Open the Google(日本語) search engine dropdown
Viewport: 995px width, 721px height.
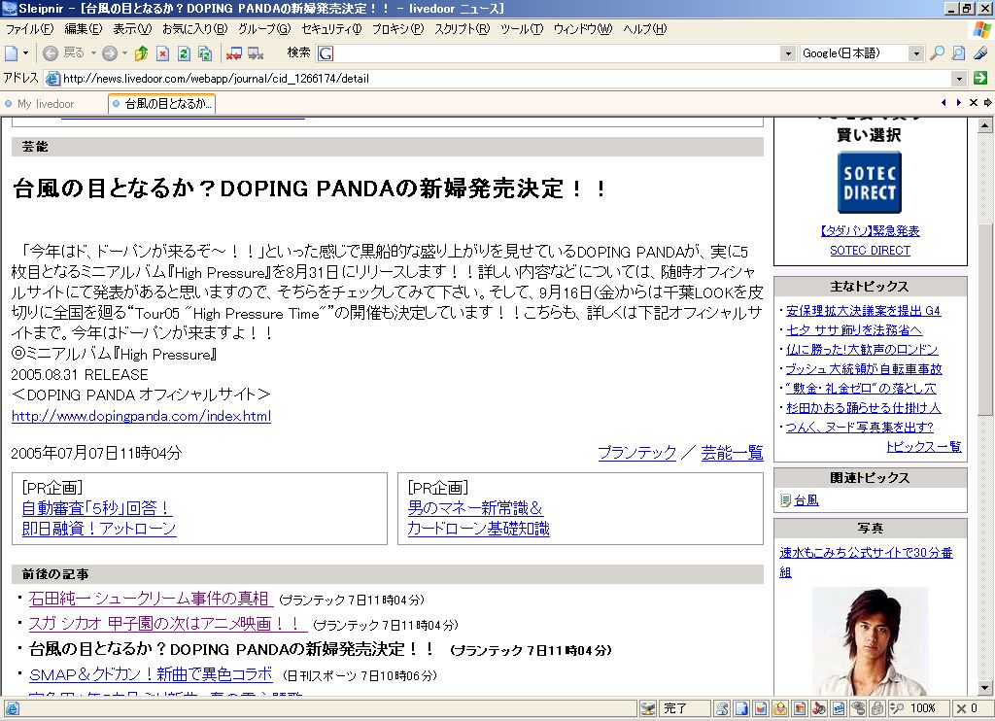(x=915, y=53)
